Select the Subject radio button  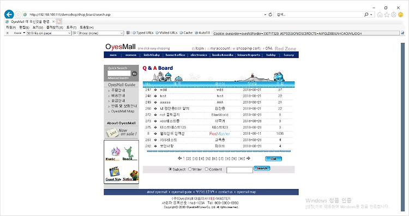170,169
